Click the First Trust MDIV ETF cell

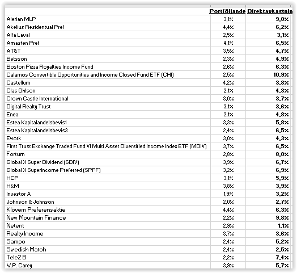click(x=108, y=146)
